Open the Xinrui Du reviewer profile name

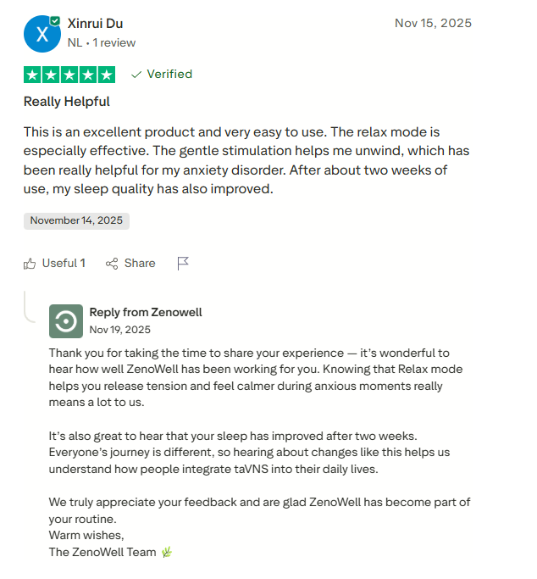(95, 24)
